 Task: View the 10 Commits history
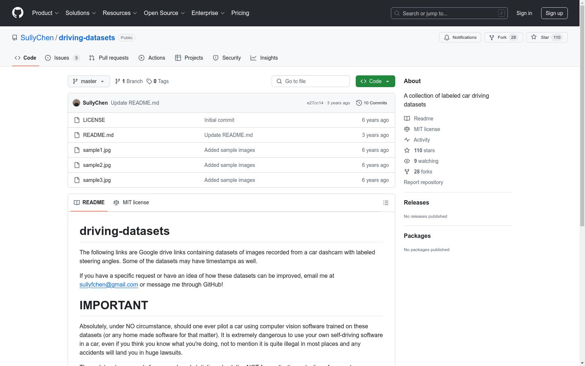click(x=371, y=103)
